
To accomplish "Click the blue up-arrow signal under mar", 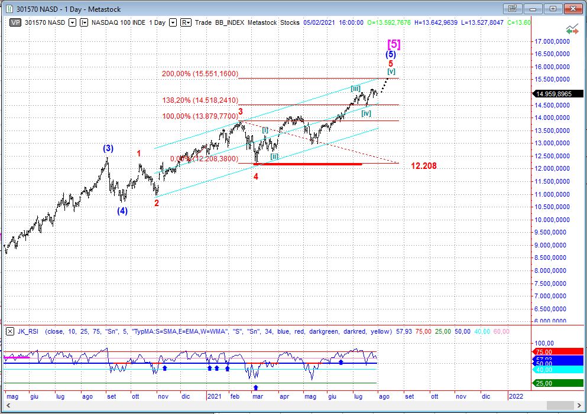I will pos(256,387).
